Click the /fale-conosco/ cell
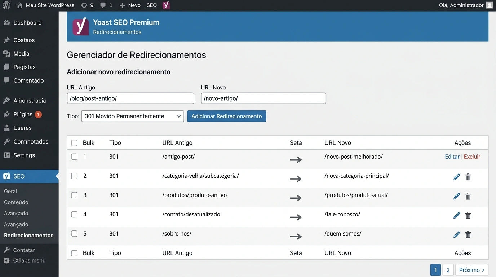 point(342,214)
